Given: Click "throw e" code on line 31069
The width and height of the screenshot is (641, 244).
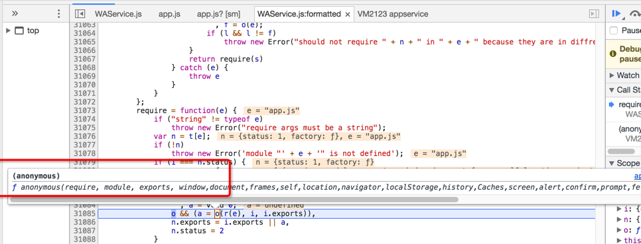Looking at the screenshot, I should pyautogui.click(x=204, y=76).
